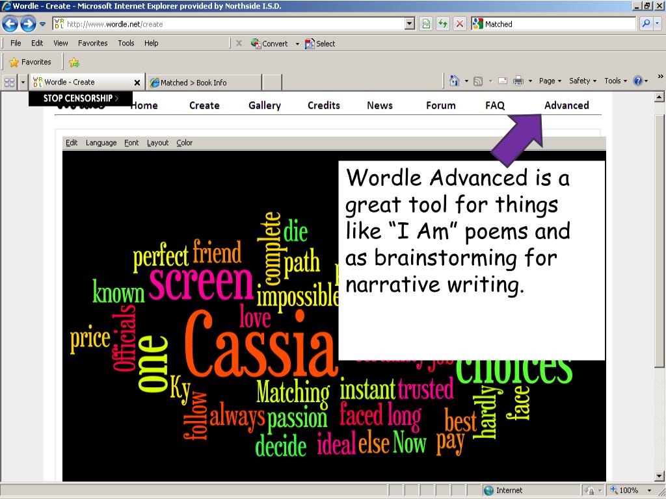This screenshot has height=499, width=666.
Task: Click the Internet security zone indicator
Action: tap(503, 491)
